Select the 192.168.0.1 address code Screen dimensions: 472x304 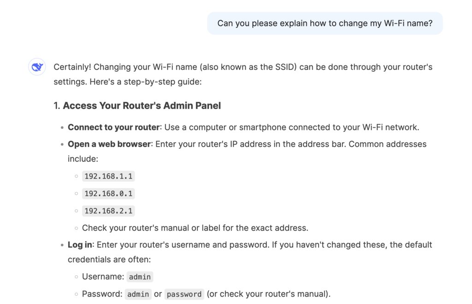[x=108, y=193]
